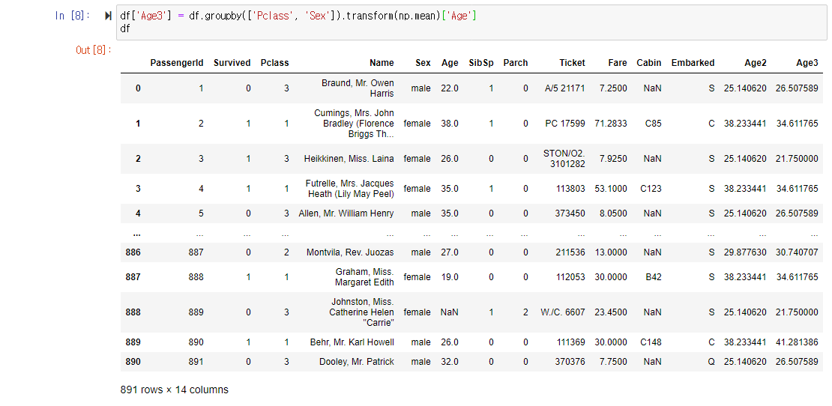Click Age3 value 30.740707

coord(797,252)
